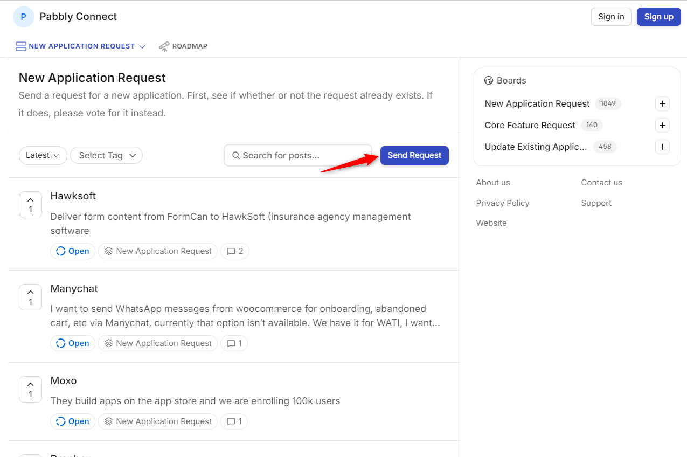Screen dimensions: 687x457
Task: Upvote the Manychat post
Action: click(30, 297)
